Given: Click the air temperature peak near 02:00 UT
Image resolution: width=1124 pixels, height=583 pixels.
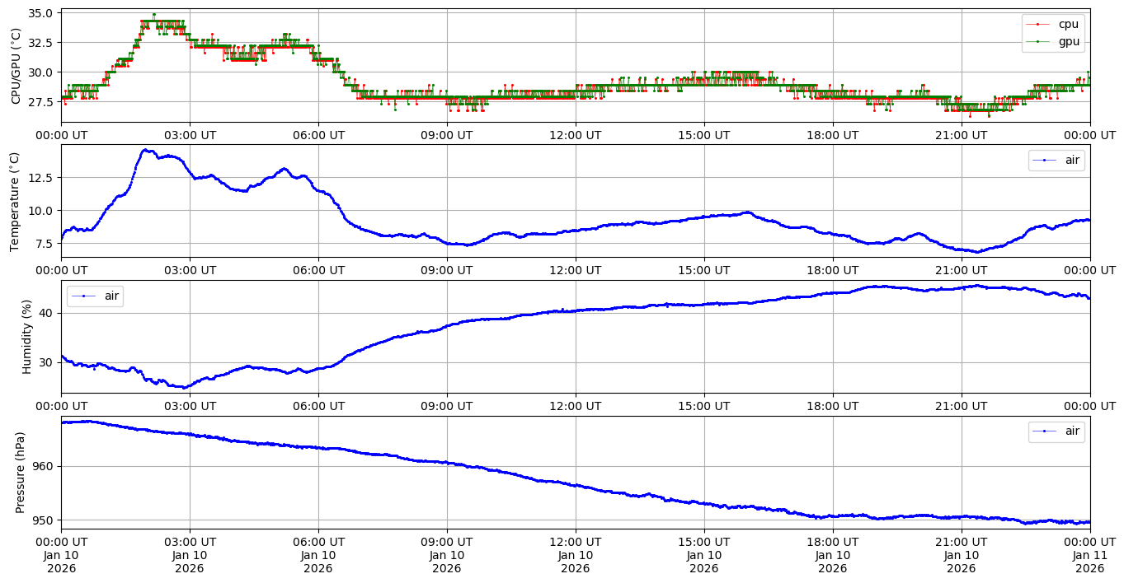Looking at the screenshot, I should (x=145, y=150).
